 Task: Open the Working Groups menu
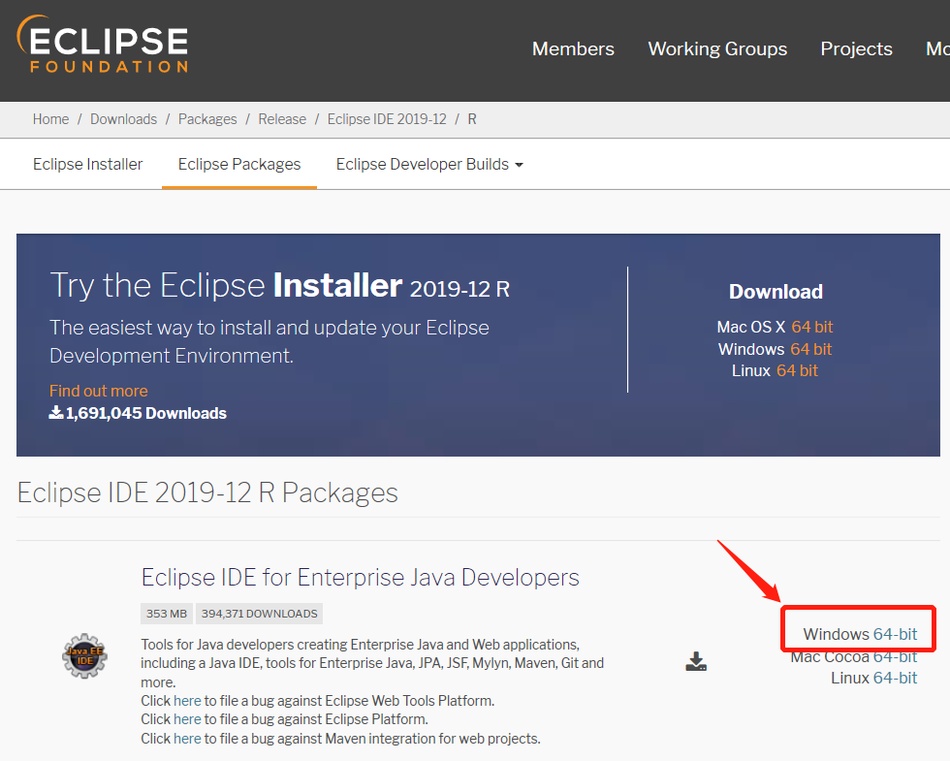[717, 49]
